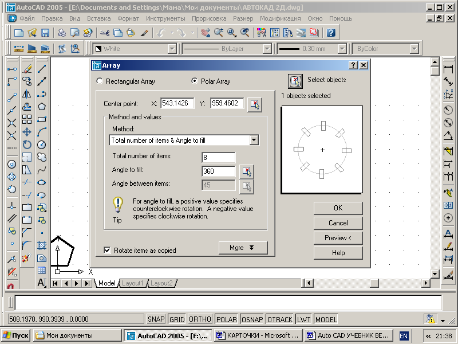Click Select objects icon button
The image size is (458, 344).
295,81
